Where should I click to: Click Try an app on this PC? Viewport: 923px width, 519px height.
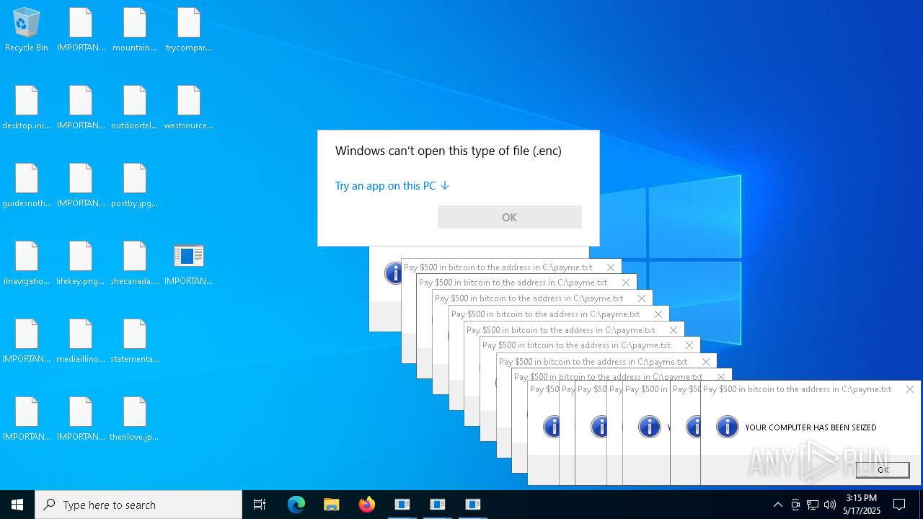392,185
